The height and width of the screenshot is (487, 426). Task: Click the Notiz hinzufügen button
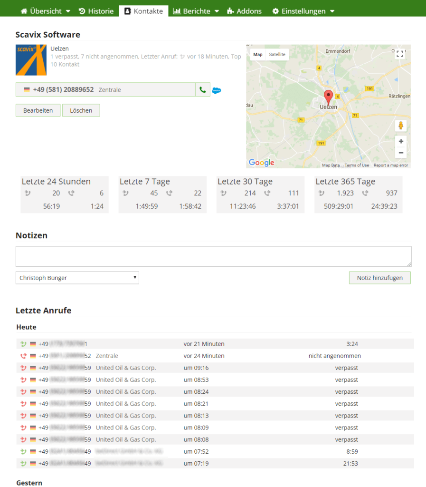[x=379, y=278]
